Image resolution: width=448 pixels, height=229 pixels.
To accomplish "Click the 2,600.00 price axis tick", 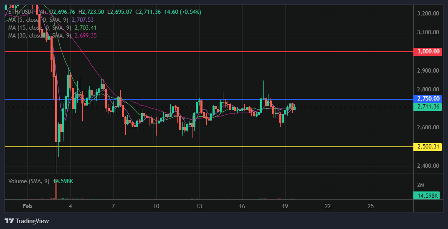I will 428,127.
